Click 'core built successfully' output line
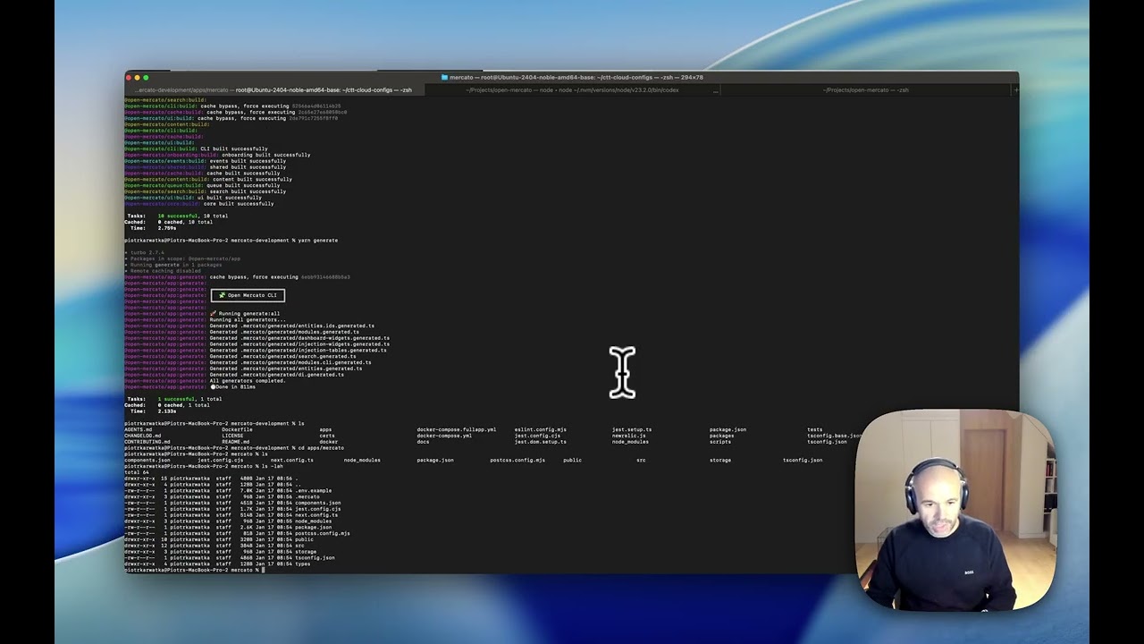The image size is (1144, 644). 238,203
